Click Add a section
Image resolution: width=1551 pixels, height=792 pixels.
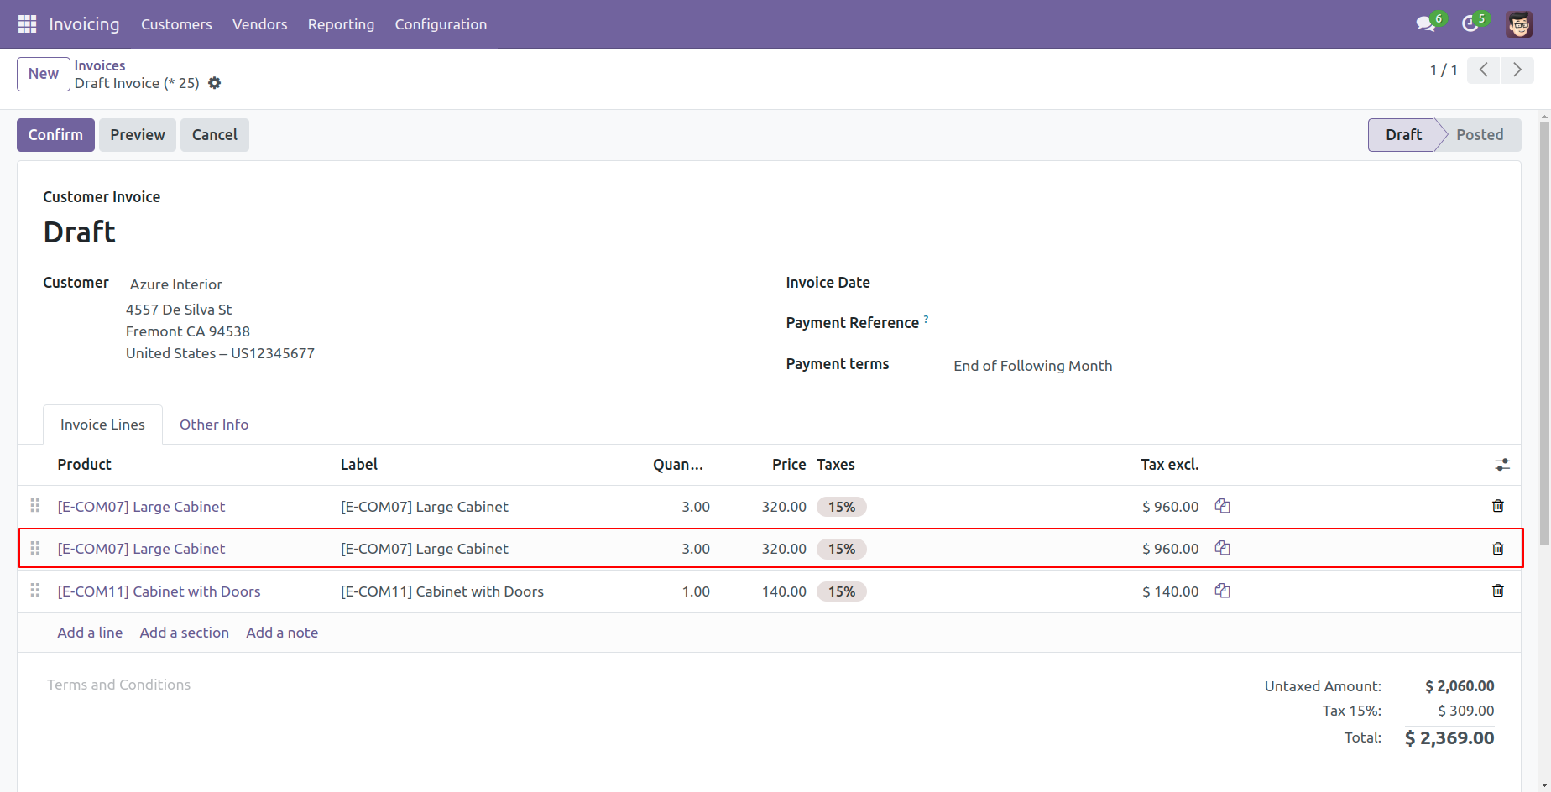[185, 633]
